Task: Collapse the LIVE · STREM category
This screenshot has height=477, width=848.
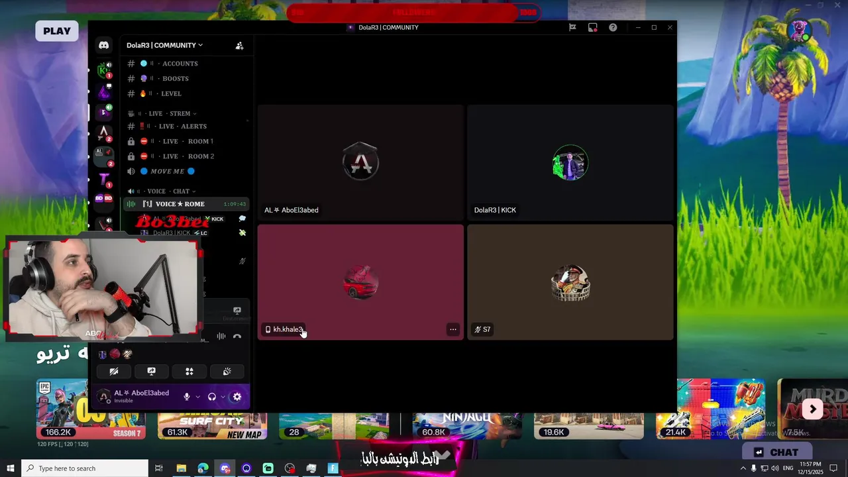Action: [162, 113]
